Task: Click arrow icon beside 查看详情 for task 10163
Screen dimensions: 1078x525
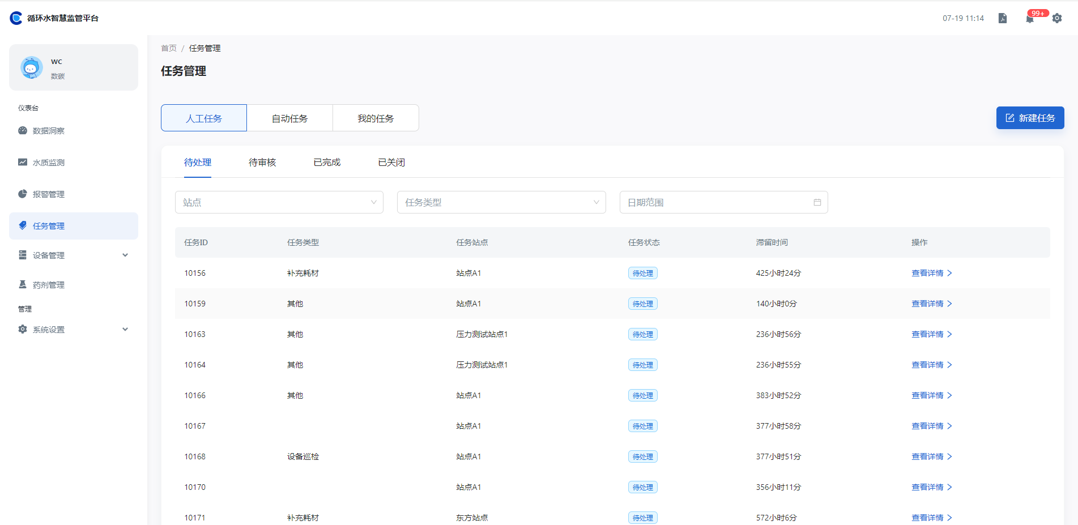Action: (x=950, y=334)
